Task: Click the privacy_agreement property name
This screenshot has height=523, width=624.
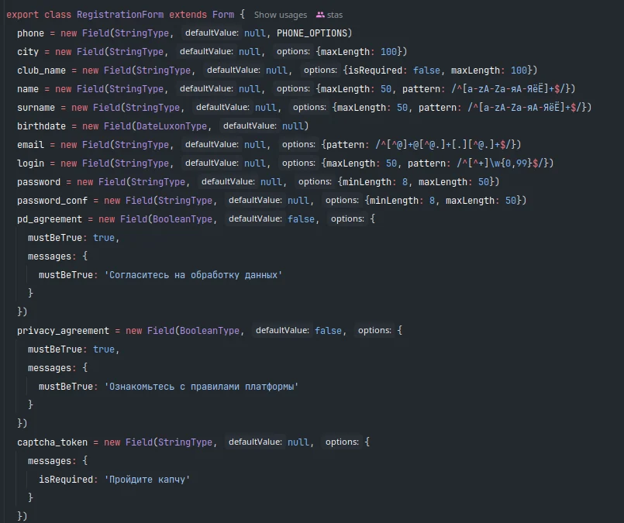Action: tap(63, 331)
